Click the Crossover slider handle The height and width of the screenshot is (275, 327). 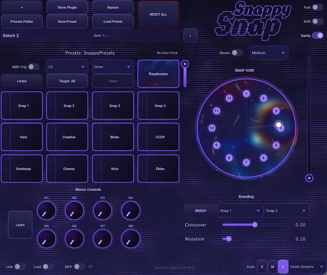coord(255,225)
